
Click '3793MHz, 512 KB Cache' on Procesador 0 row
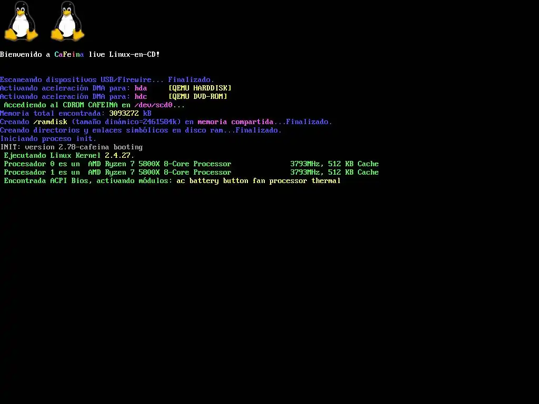pos(334,164)
